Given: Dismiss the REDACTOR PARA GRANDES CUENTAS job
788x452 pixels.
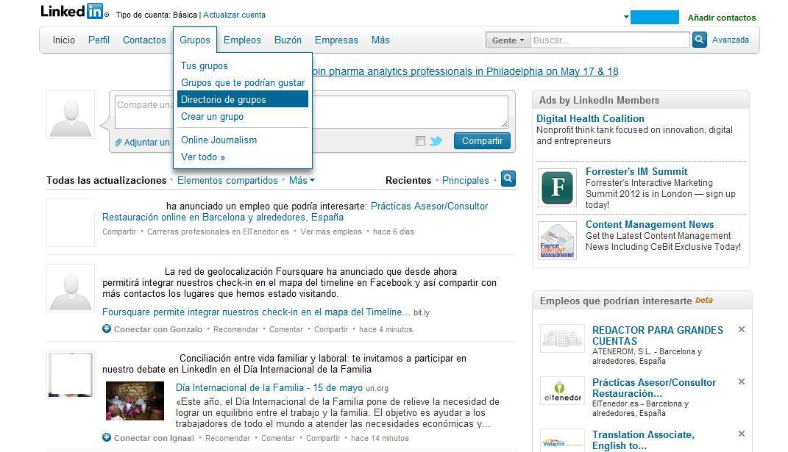Looking at the screenshot, I should tap(742, 329).
